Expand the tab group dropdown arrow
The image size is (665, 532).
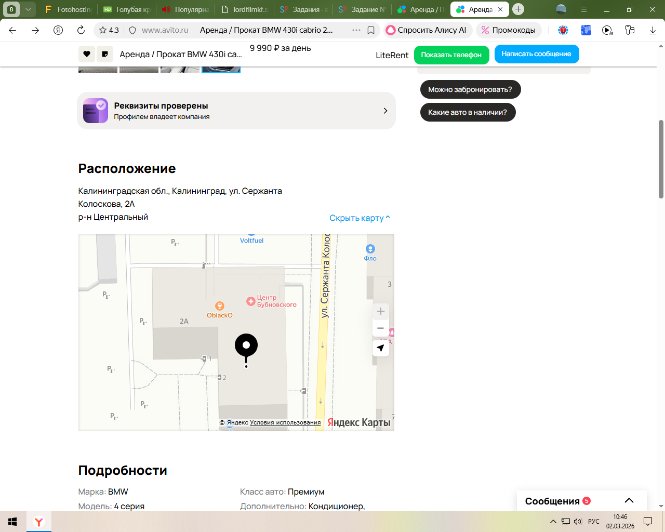[28, 9]
